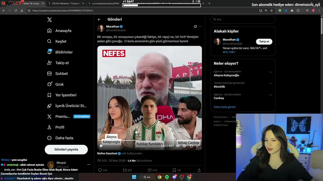Image resolution: width=323 pixels, height=181 pixels.
Task: Open Profil page
Action: [56, 127]
